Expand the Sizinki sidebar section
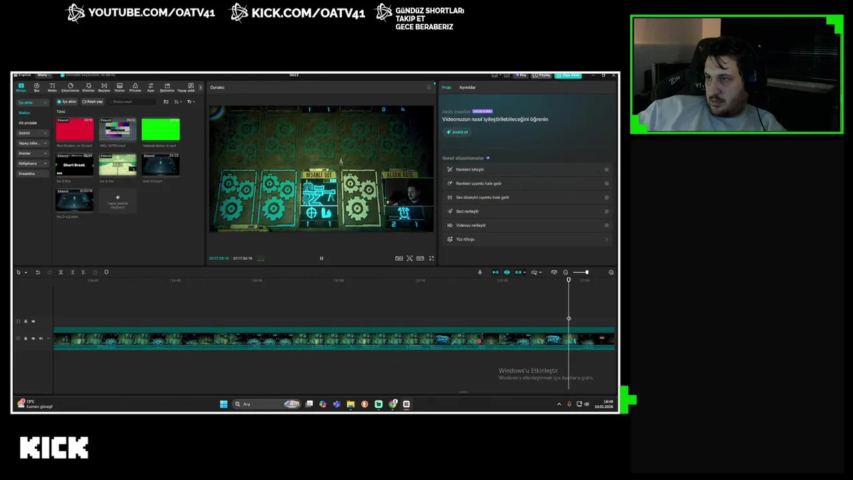This screenshot has width=853, height=480. [x=32, y=133]
